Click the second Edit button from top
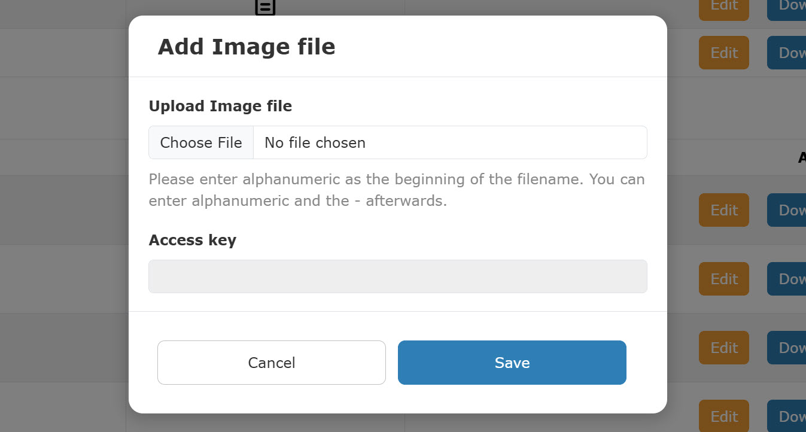The height and width of the screenshot is (432, 806). pyautogui.click(x=723, y=53)
